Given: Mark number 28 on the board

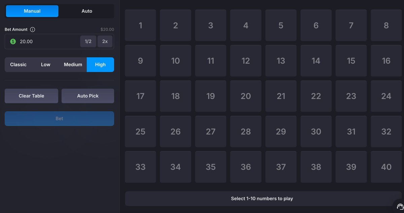Looking at the screenshot, I should point(246,132).
